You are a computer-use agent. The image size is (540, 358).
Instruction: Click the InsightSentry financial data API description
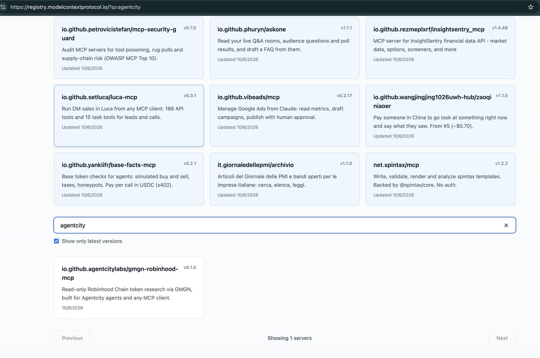[440, 45]
